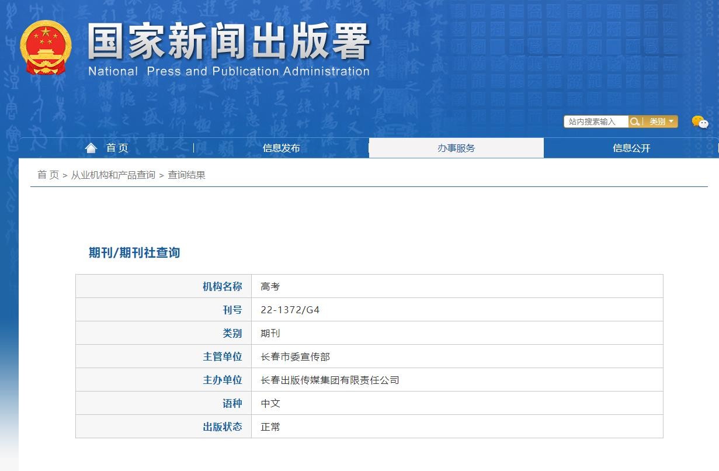Go to 首页 in main navigation
719x471 pixels.
click(x=117, y=148)
